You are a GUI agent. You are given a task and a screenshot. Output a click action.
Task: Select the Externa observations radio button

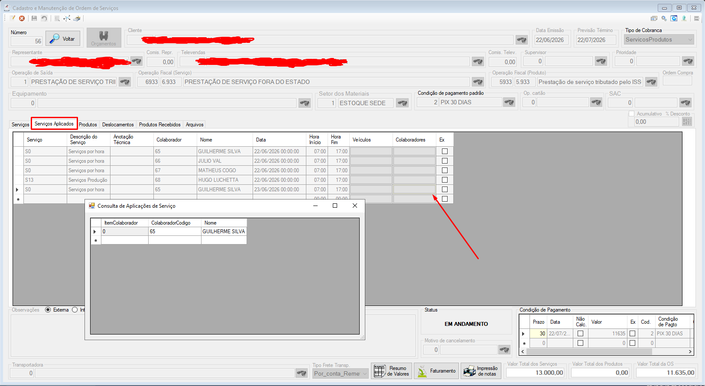point(48,310)
